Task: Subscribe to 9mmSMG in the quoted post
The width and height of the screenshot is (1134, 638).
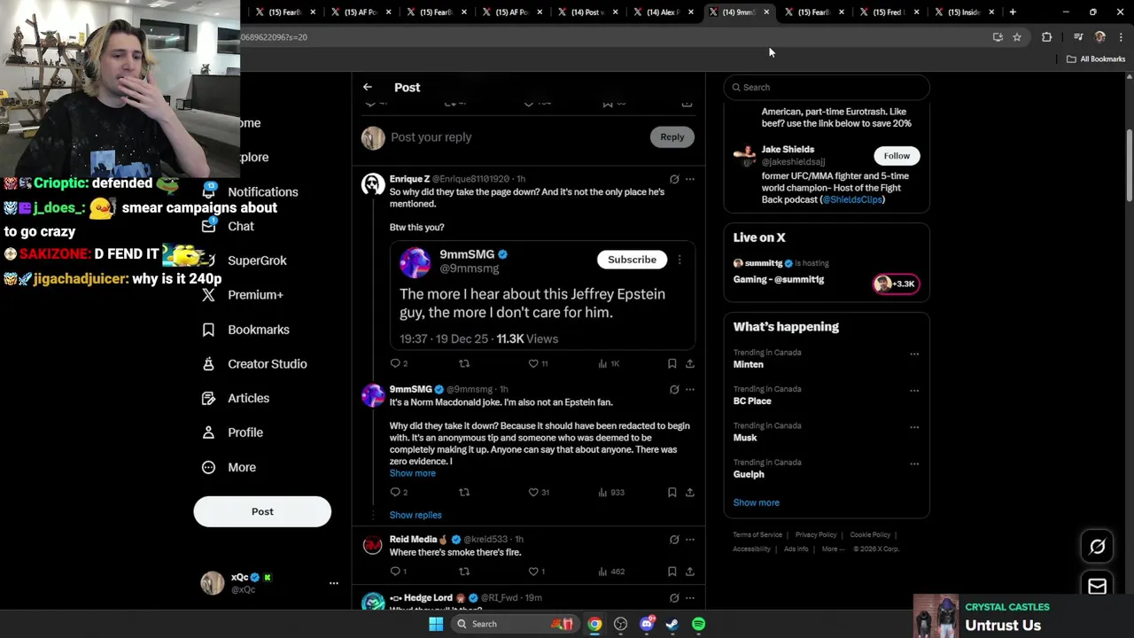Action: (632, 260)
